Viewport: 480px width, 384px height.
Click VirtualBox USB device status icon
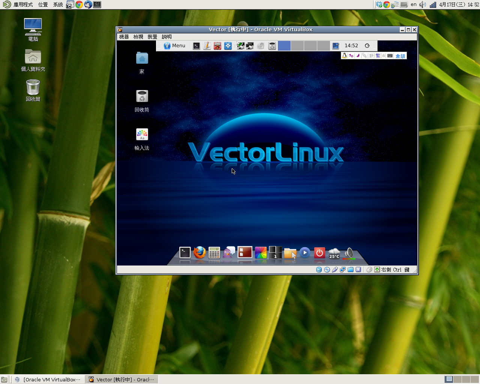(335, 270)
